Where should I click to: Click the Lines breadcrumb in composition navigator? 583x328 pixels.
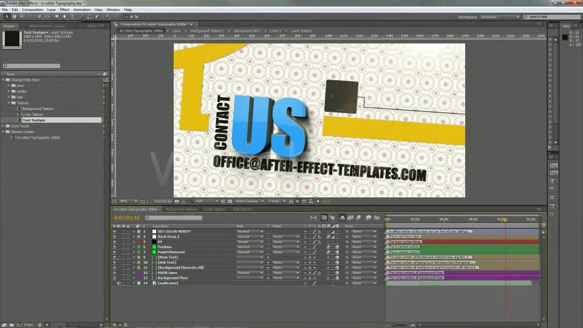tap(176, 31)
